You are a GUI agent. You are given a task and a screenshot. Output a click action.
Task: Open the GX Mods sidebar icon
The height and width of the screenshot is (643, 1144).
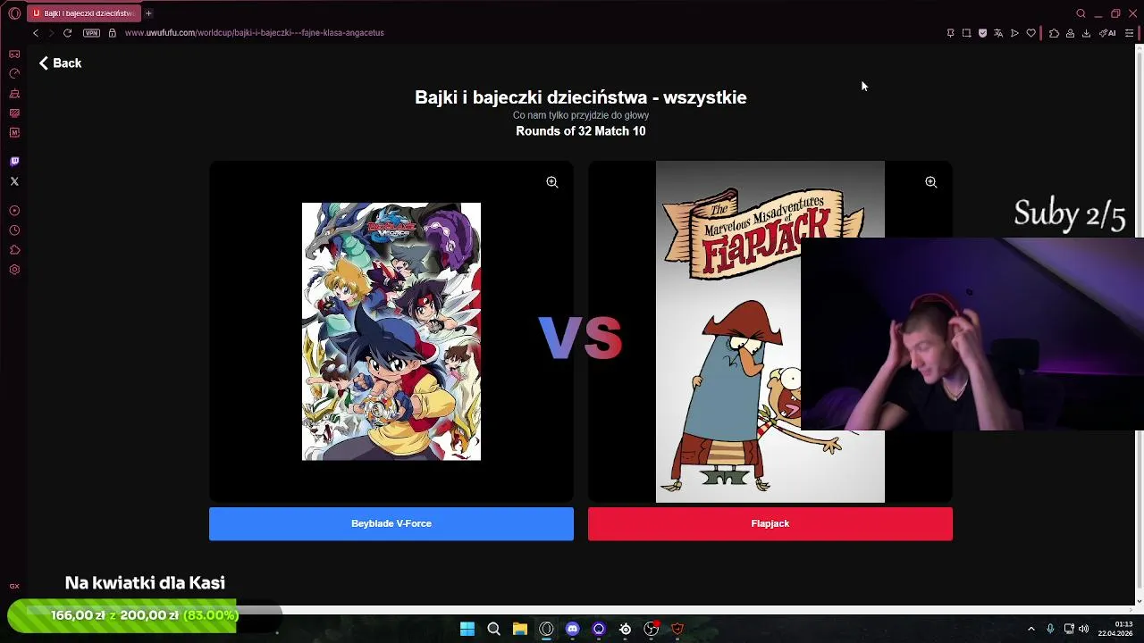(14, 113)
